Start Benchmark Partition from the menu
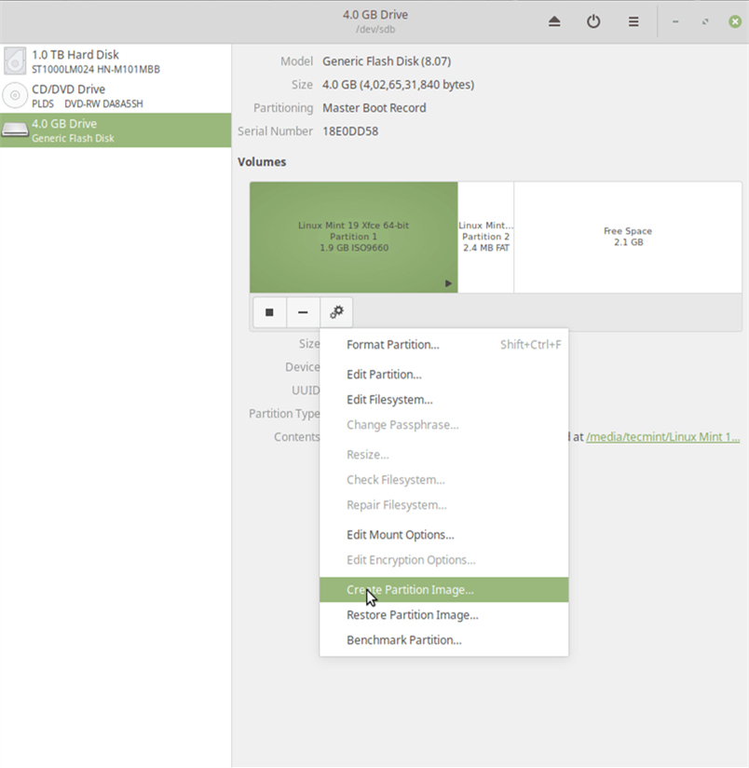Screen dimensions: 749x768 (404, 639)
